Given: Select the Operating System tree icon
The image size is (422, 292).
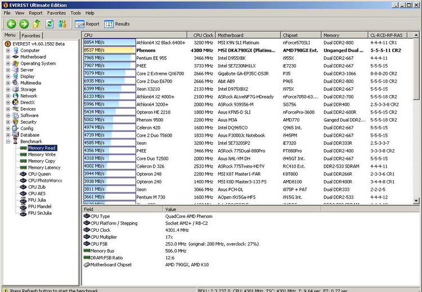Looking at the screenshot, I should (x=16, y=64).
